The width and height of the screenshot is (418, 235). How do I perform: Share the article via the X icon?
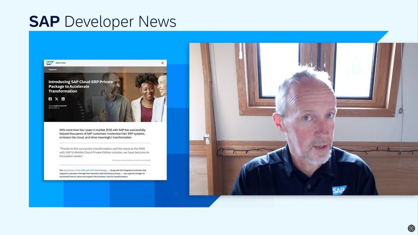56,99
